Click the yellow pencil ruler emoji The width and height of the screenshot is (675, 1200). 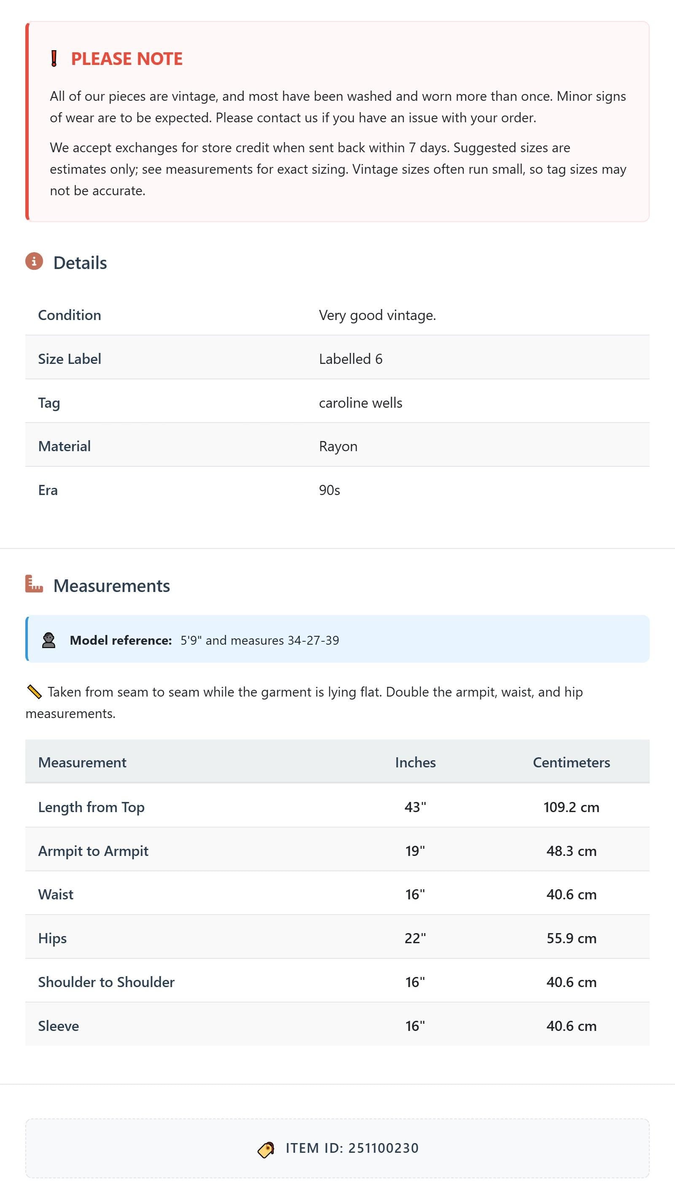[x=34, y=692]
